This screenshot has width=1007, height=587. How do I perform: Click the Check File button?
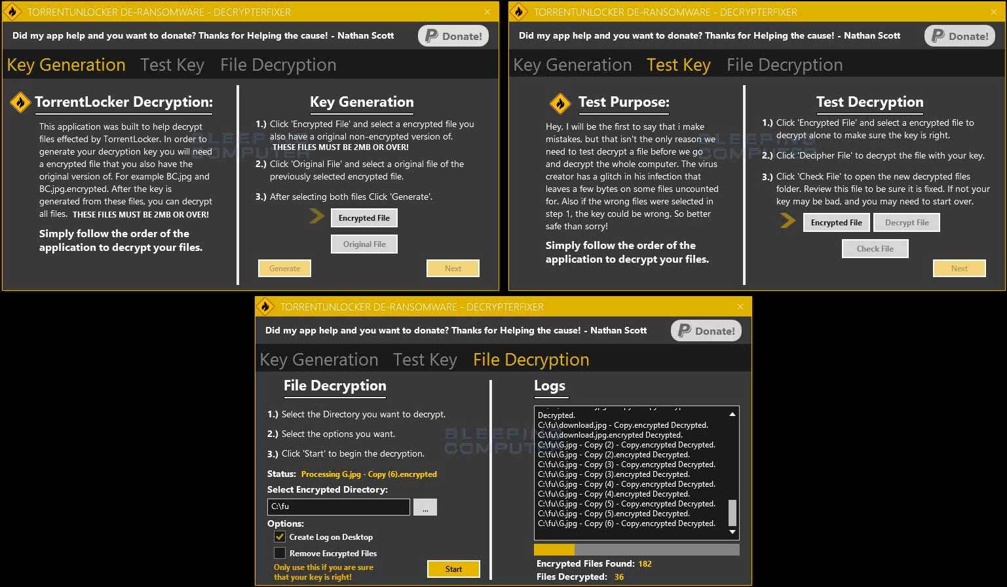[875, 249]
